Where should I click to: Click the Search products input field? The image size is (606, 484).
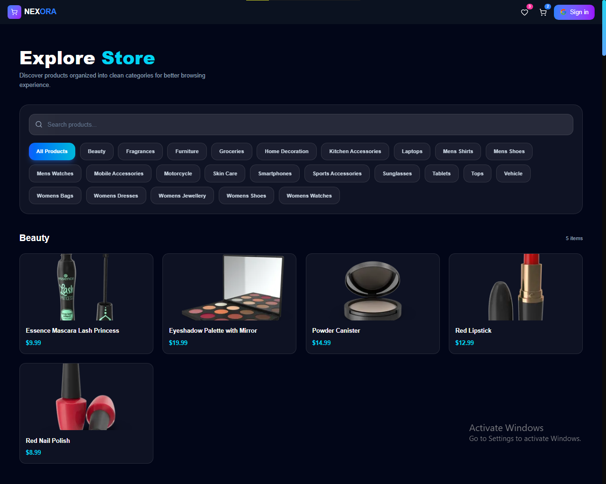click(301, 125)
